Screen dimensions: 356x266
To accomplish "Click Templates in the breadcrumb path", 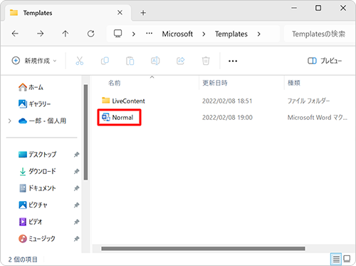I will tap(231, 34).
